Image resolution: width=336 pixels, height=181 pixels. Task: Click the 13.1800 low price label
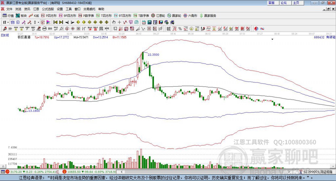pyautogui.click(x=34, y=111)
